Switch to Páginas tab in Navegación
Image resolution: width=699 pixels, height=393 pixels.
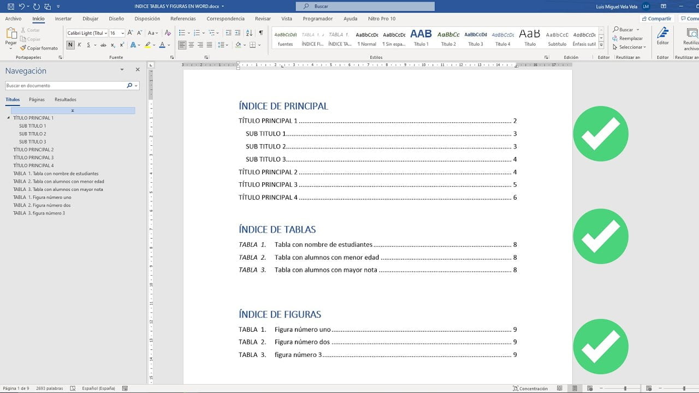tap(37, 100)
